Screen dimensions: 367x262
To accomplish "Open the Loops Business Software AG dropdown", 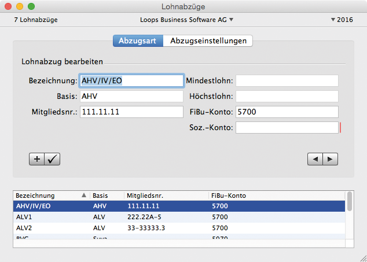I will click(x=186, y=20).
